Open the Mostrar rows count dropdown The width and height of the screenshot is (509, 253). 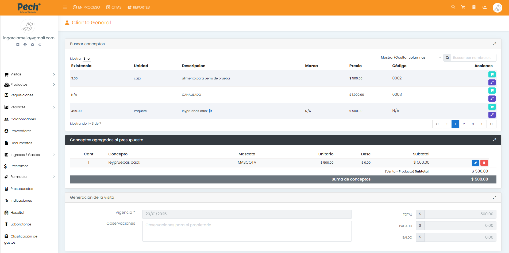coord(87,59)
